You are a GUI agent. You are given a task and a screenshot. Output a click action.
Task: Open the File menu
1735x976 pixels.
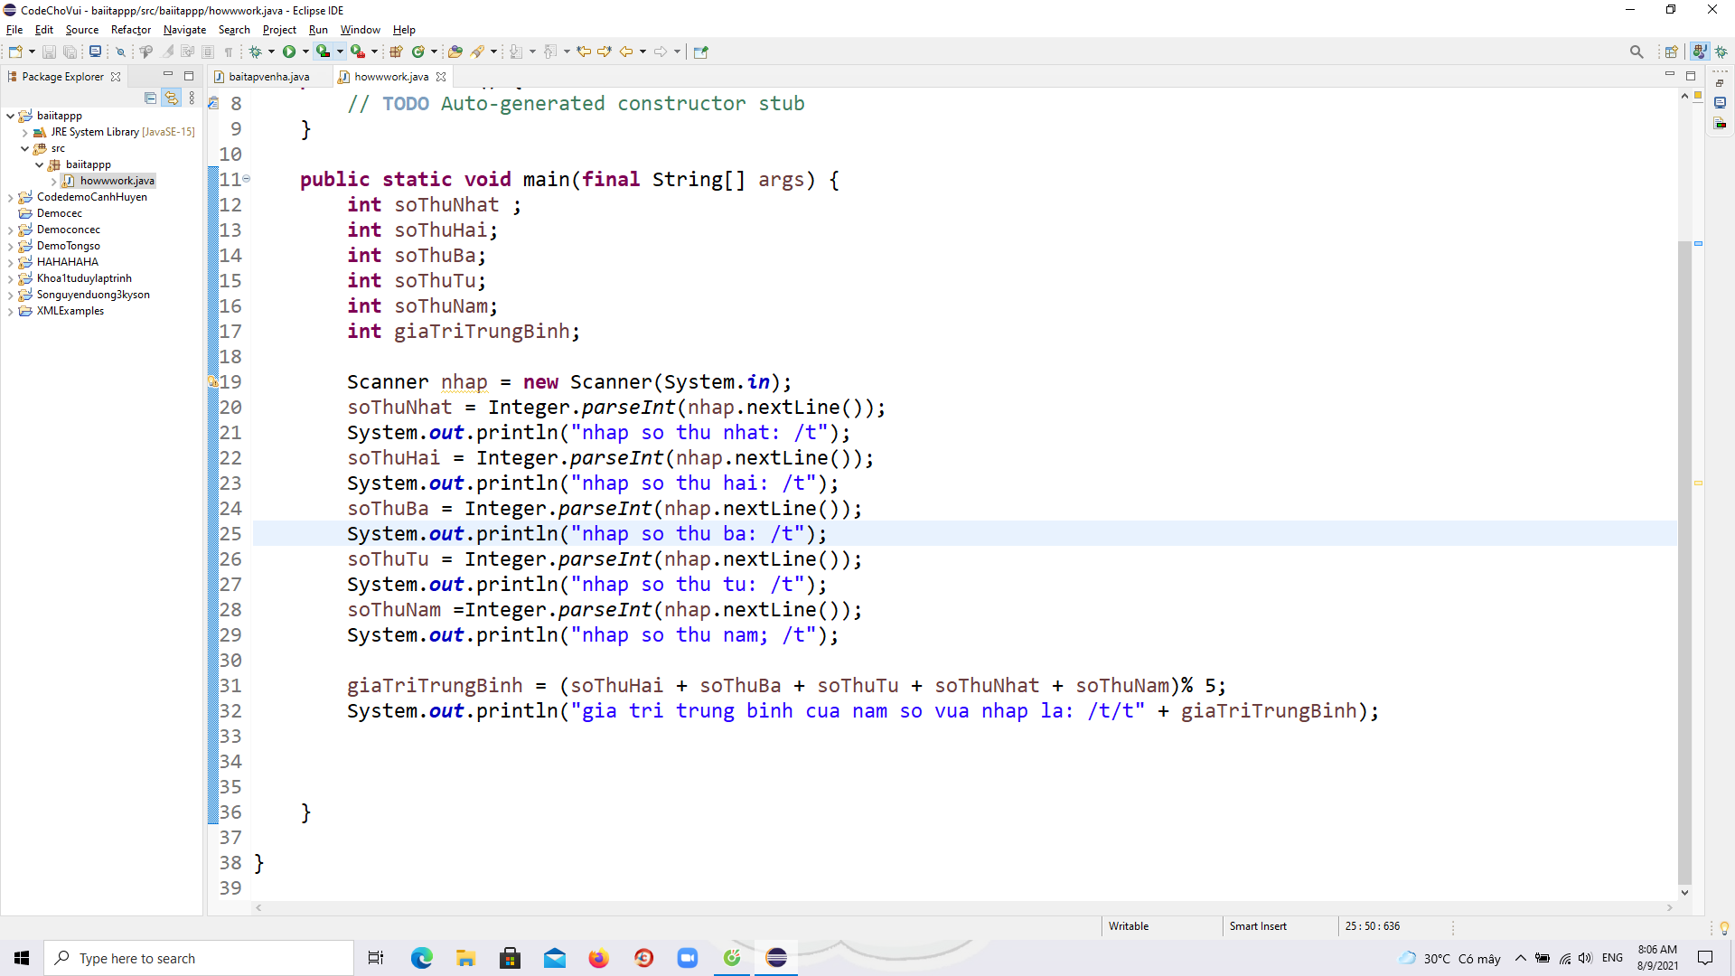14,30
